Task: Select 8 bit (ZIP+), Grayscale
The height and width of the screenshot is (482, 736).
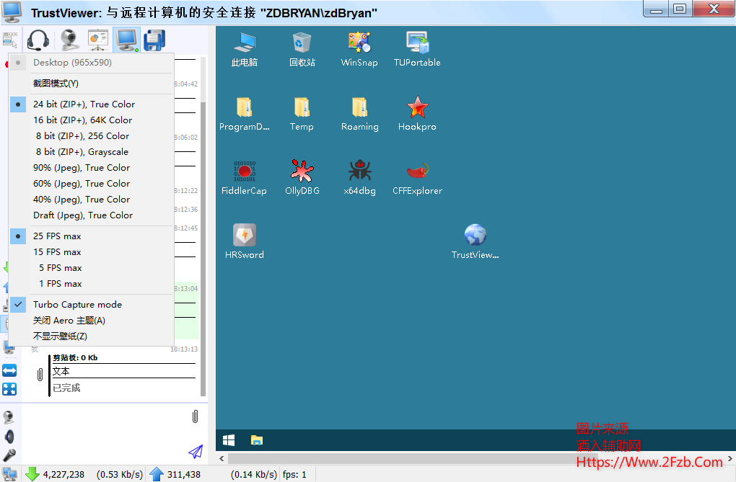Action: tap(92, 152)
